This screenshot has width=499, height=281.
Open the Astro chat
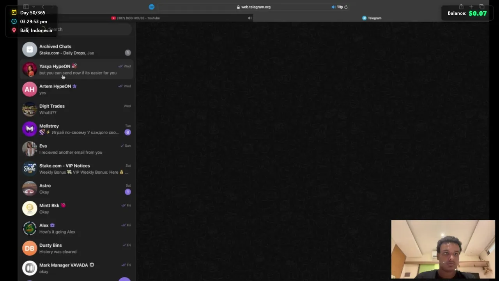click(76, 189)
